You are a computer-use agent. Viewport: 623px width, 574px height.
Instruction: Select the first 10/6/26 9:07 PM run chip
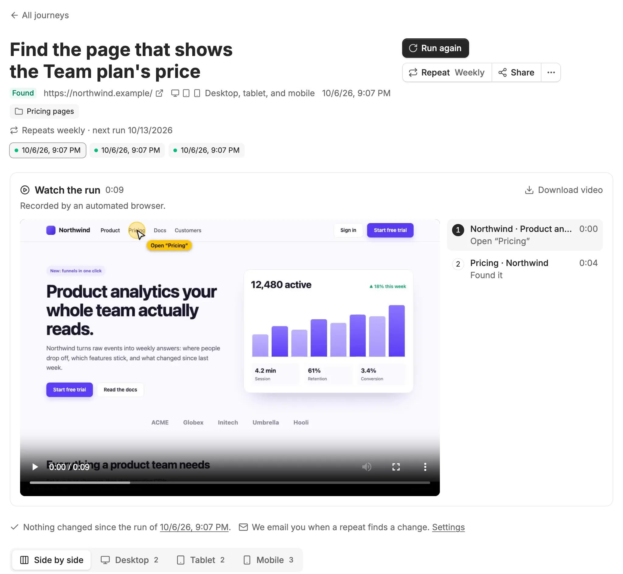click(x=48, y=150)
